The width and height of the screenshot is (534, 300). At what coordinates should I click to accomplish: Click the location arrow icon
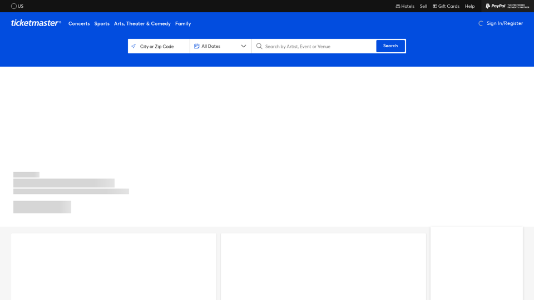[x=133, y=46]
